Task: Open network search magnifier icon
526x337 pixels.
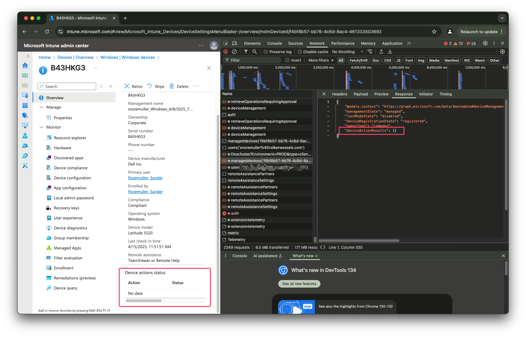Action: (255, 52)
